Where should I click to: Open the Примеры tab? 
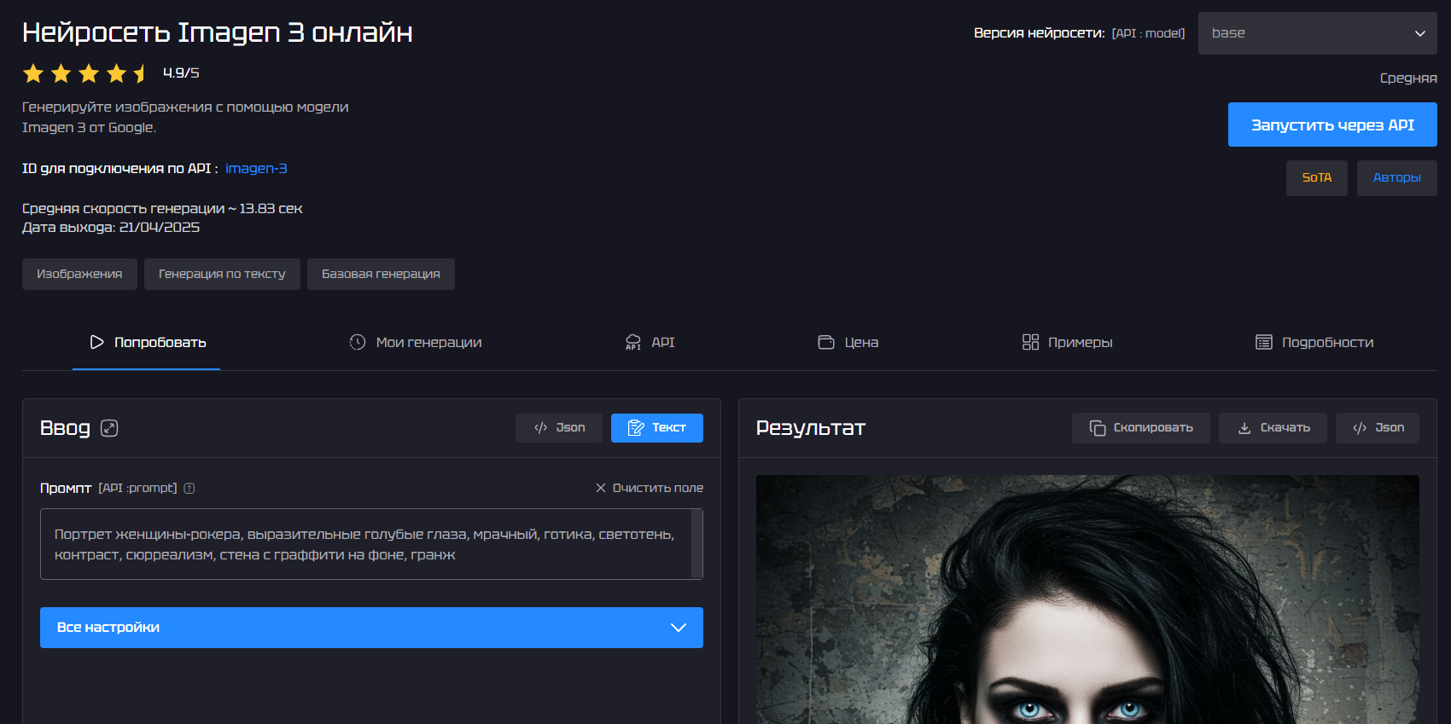[1067, 342]
